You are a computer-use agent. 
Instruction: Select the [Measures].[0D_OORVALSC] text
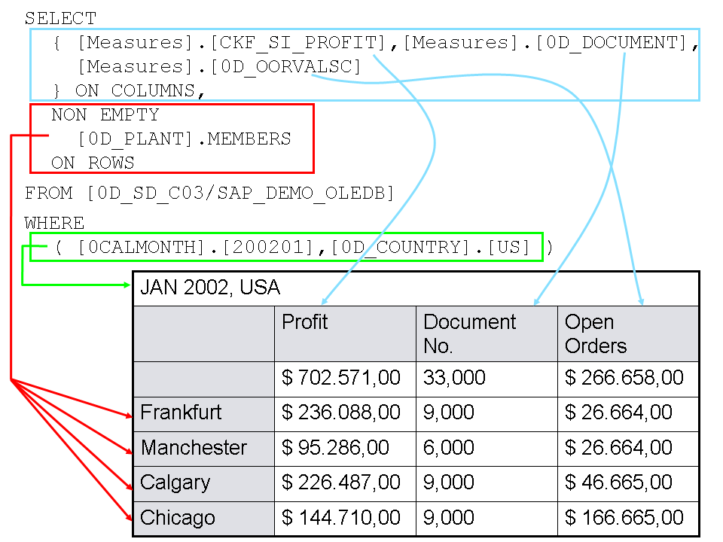tap(219, 67)
